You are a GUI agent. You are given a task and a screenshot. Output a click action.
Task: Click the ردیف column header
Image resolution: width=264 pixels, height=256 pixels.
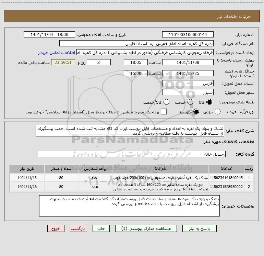coord(249,169)
